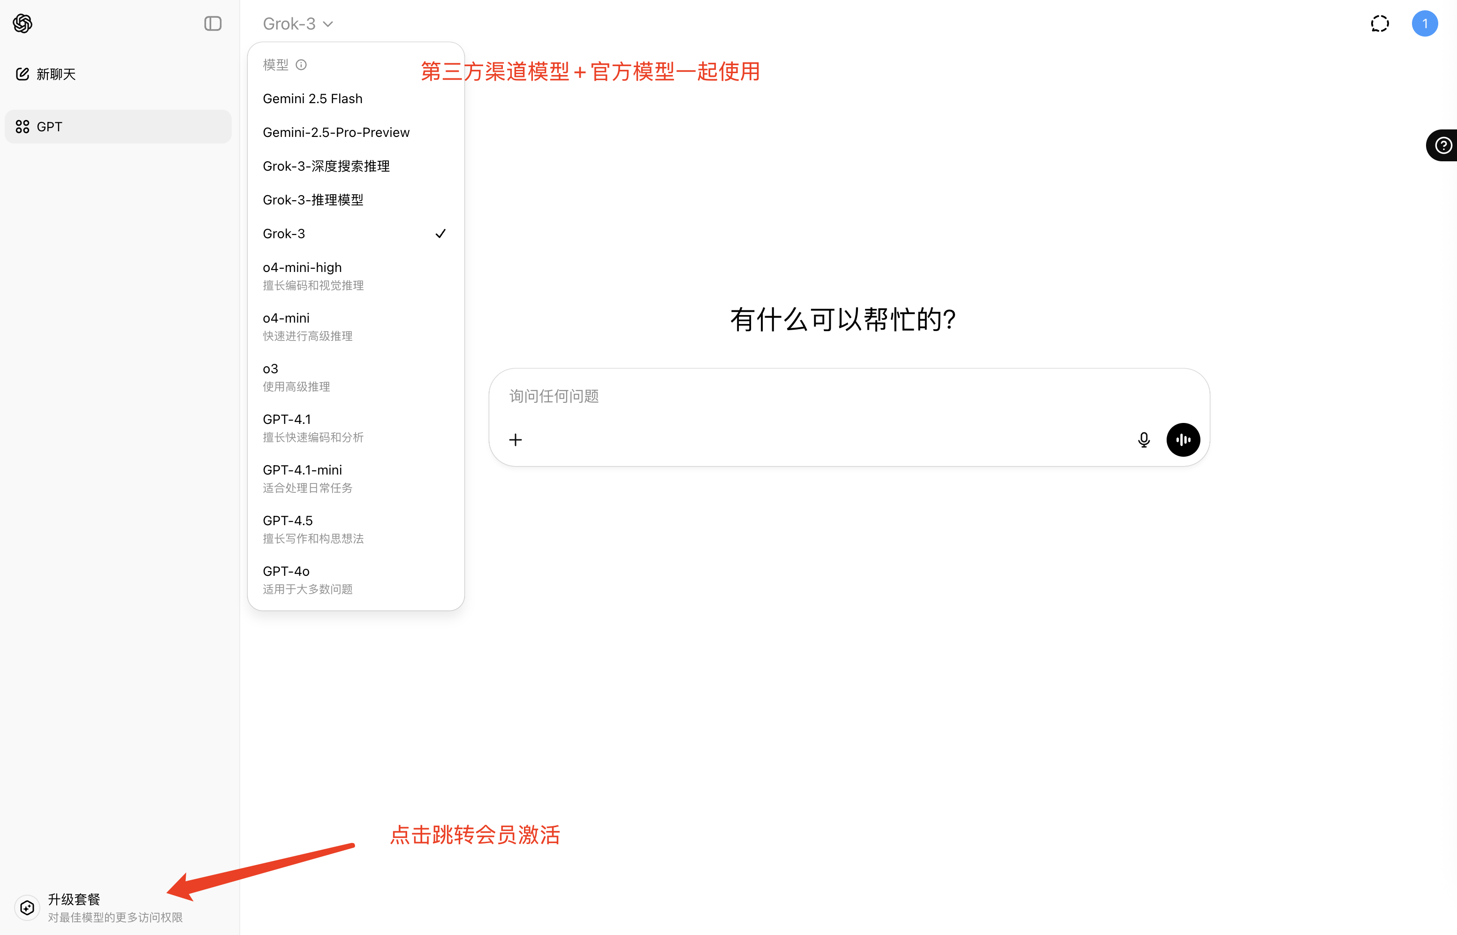Choose Grok-3-推理模型 option
Viewport: 1457px width, 935px height.
click(x=356, y=200)
